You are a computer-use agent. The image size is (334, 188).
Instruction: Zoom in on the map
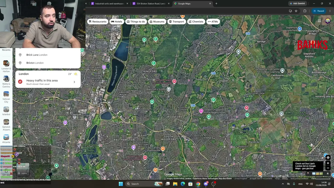(328, 163)
